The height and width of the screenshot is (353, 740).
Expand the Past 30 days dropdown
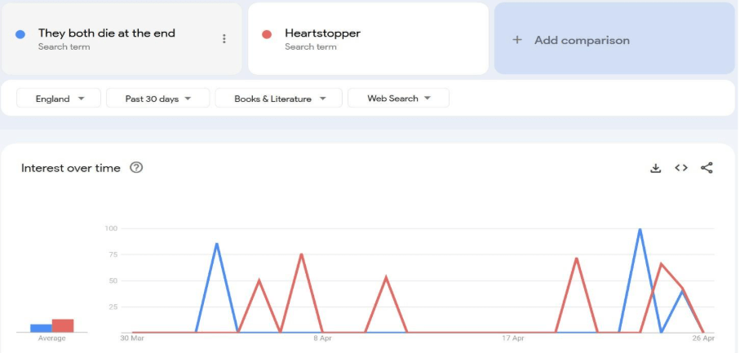point(157,99)
